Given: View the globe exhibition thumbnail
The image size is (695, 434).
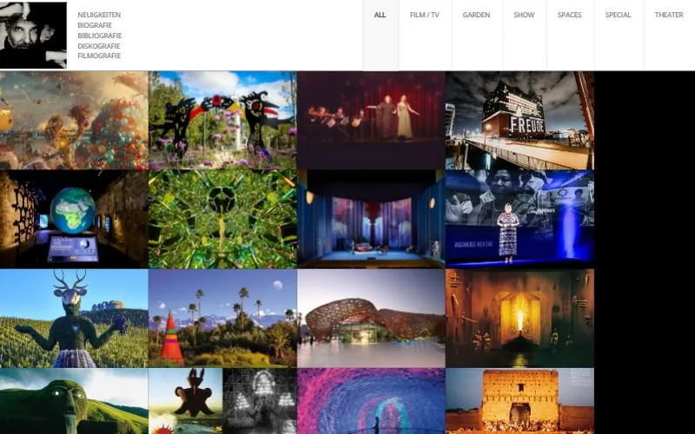Looking at the screenshot, I should click(74, 220).
